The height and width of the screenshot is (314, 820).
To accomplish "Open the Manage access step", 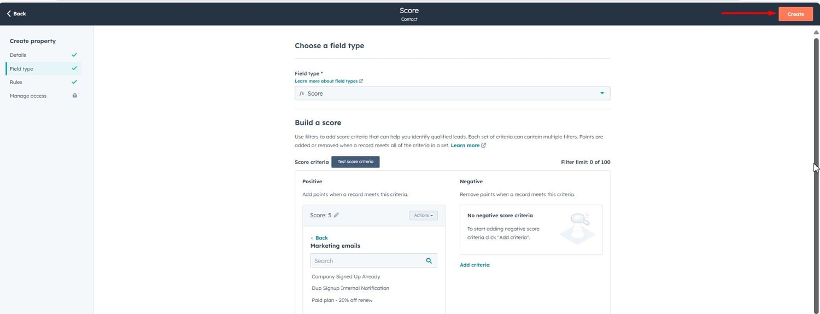I will pyautogui.click(x=28, y=96).
